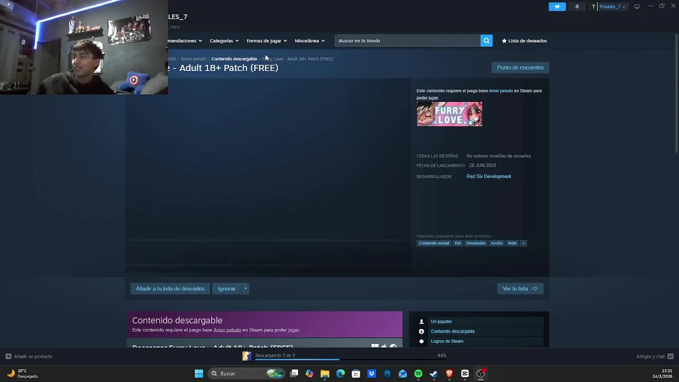Open Friends and chat icon

pos(671,357)
